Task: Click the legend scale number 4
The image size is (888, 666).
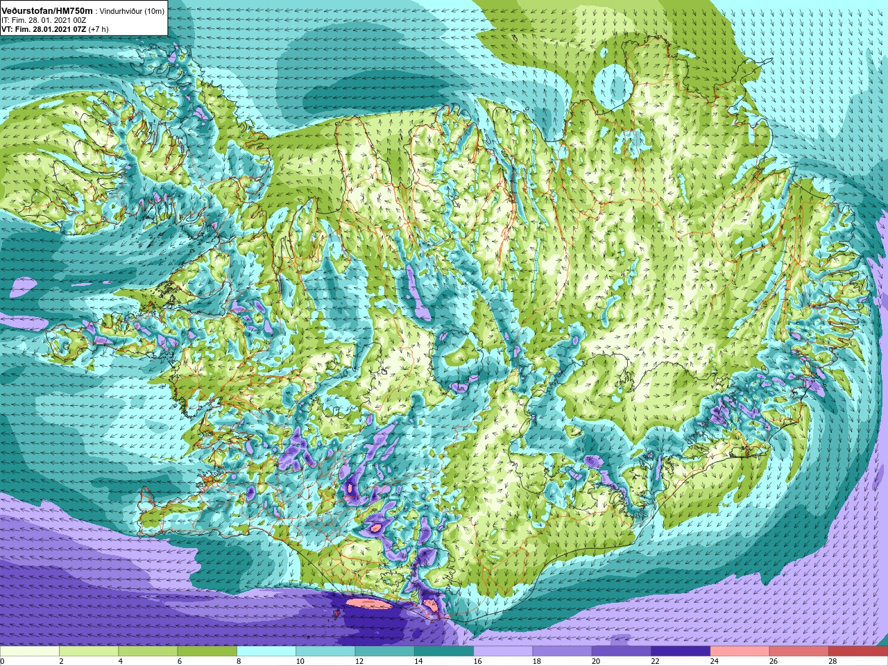Action: tap(121, 661)
